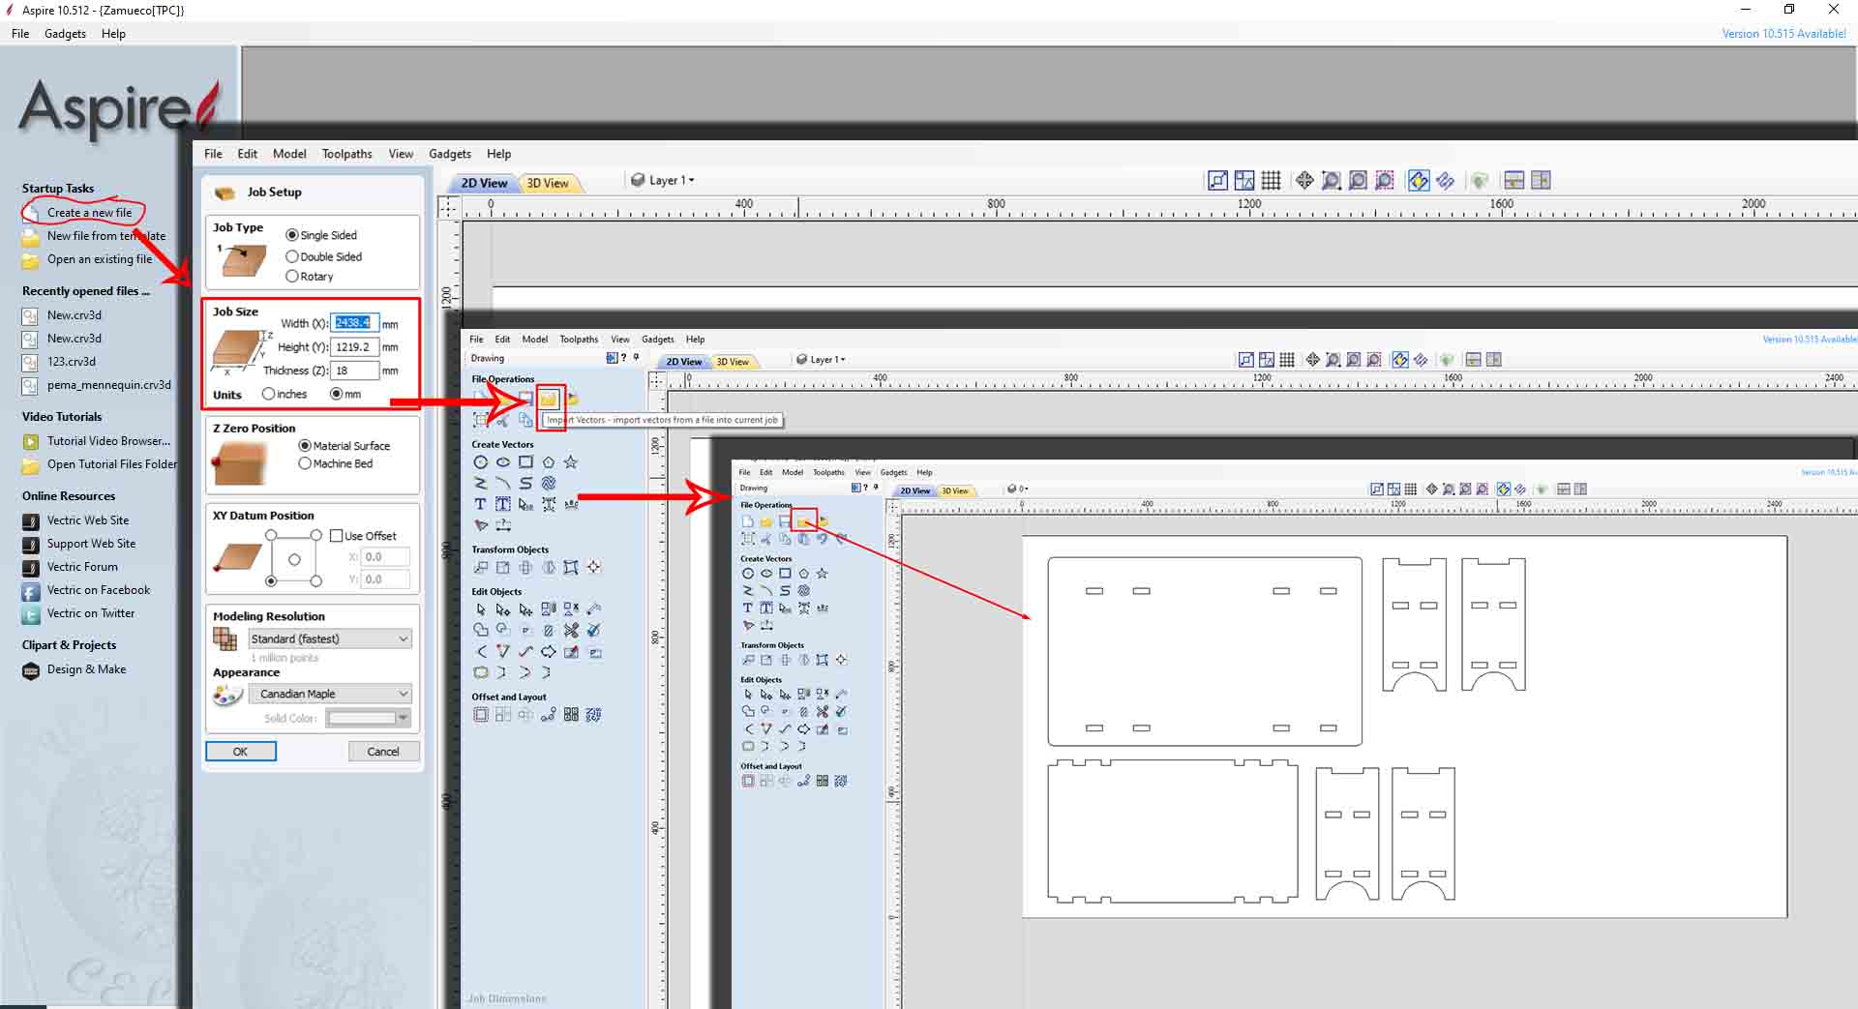Select Draw Arc tool in middle Drawing panel
Image resolution: width=1858 pixels, height=1009 pixels.
[503, 483]
